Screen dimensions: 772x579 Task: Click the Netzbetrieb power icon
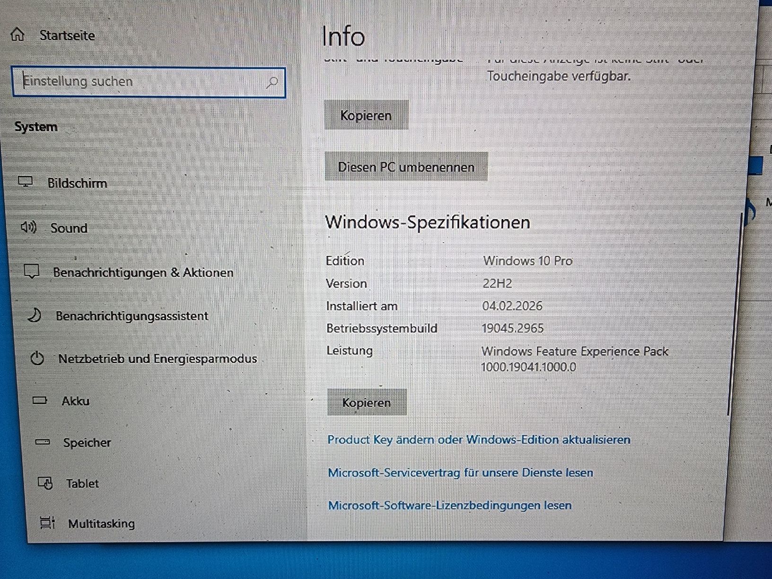pos(37,358)
